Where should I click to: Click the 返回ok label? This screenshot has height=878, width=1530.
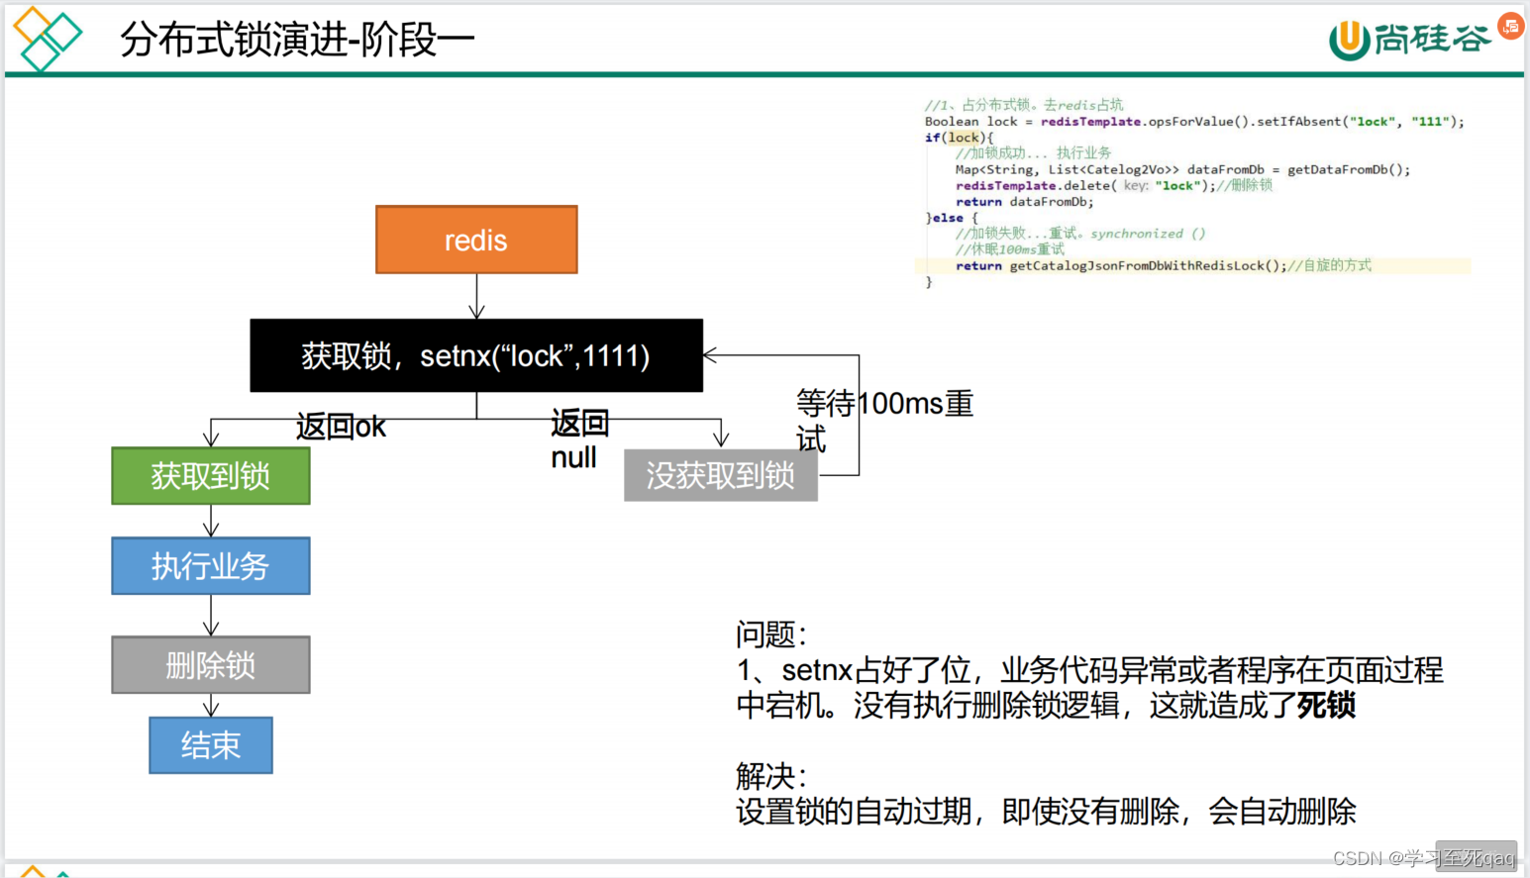tap(341, 427)
